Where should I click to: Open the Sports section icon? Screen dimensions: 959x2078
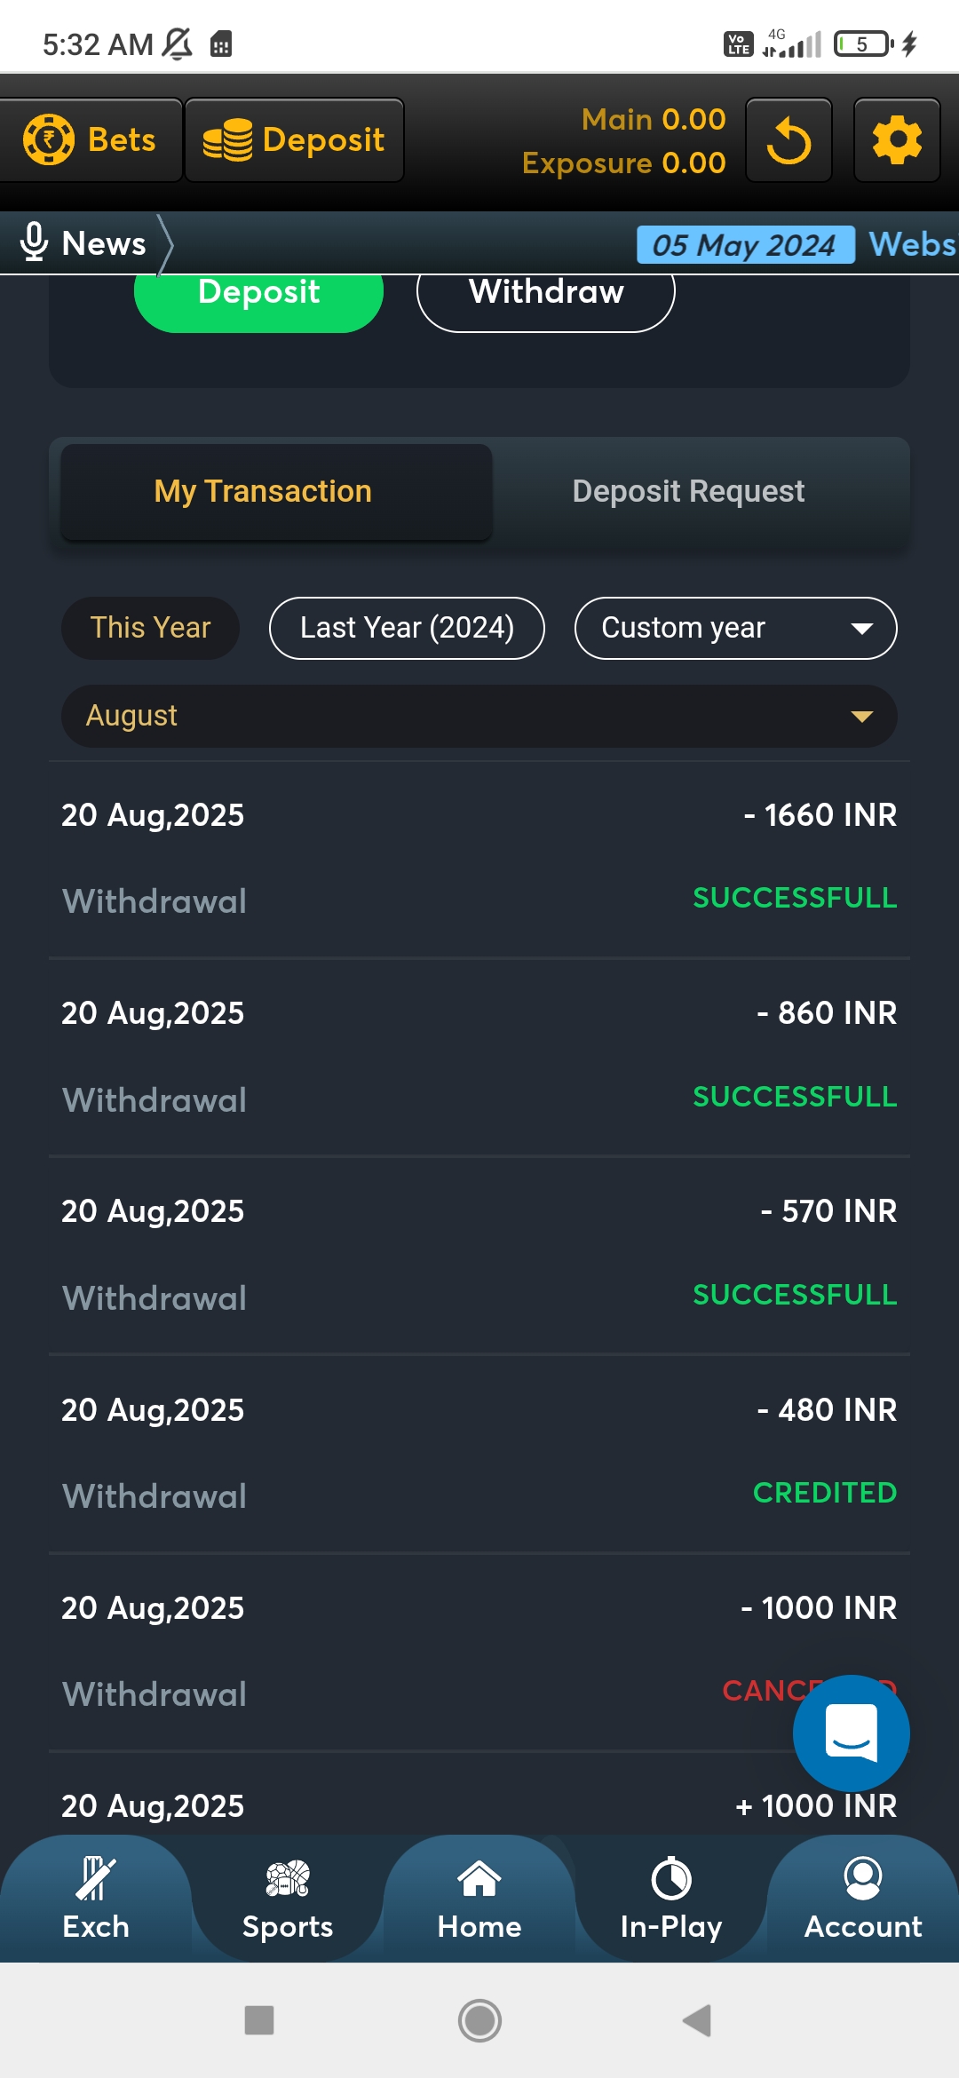pos(288,1879)
